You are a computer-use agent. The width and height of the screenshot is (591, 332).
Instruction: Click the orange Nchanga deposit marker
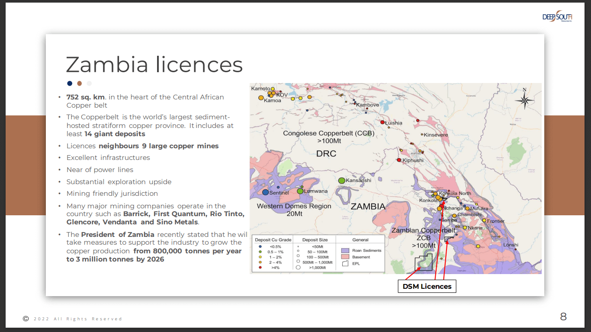[439, 208]
